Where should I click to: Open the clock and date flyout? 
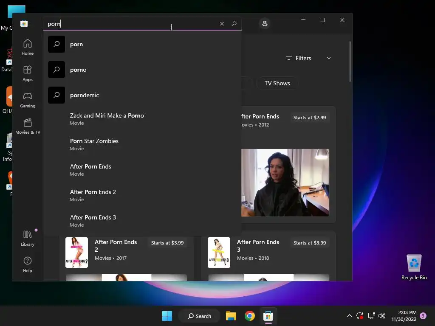click(404, 316)
